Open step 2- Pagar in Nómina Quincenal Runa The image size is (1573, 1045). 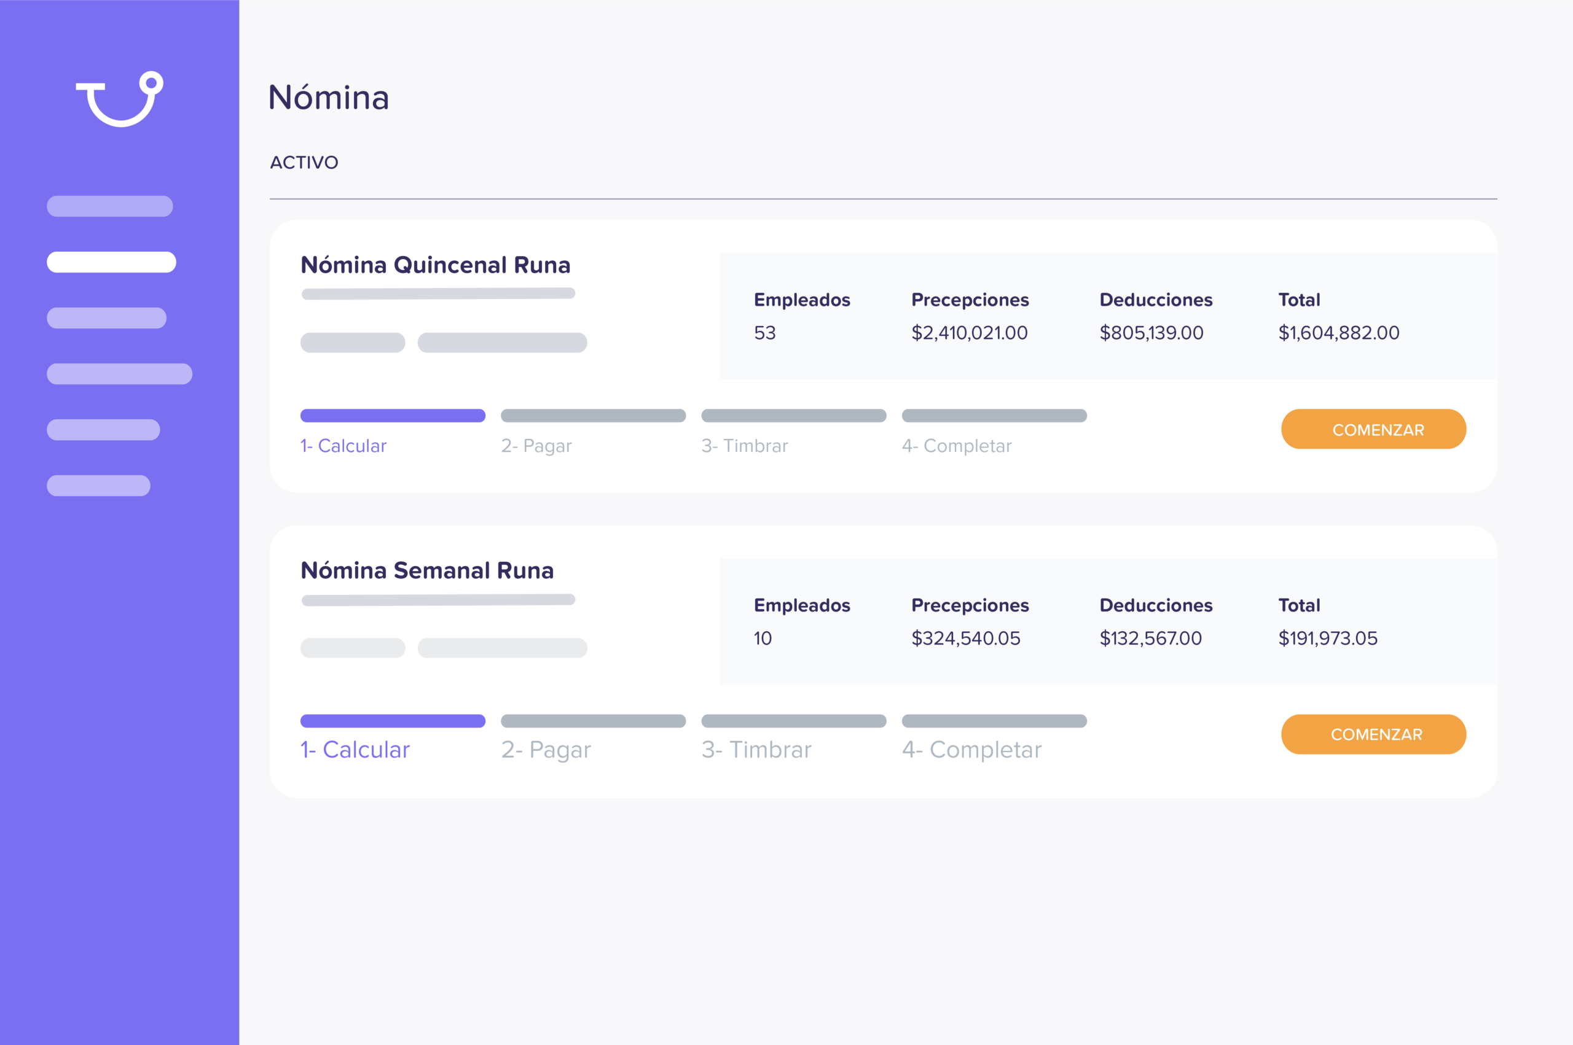(x=536, y=445)
